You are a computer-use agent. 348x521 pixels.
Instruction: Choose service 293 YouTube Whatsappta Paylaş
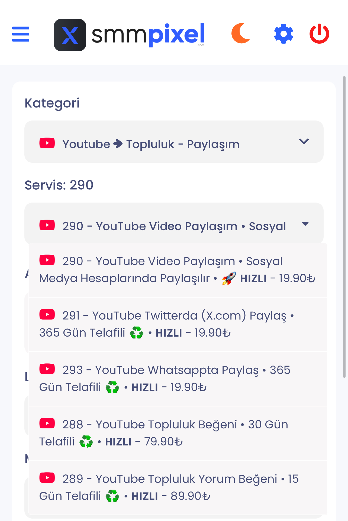pos(178,379)
